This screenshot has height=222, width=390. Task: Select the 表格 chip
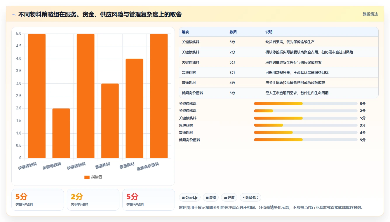211,197
